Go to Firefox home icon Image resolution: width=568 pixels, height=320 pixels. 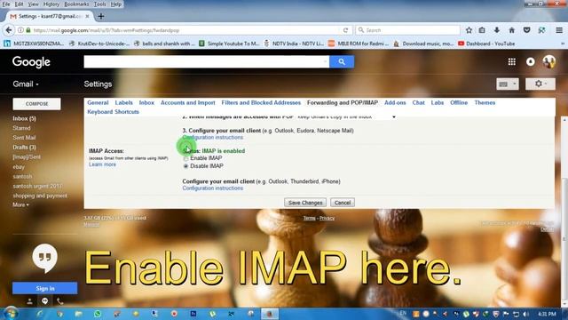(512, 30)
